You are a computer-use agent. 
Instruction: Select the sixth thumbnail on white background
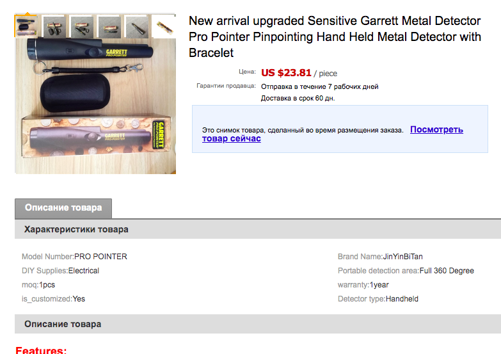coord(164,26)
